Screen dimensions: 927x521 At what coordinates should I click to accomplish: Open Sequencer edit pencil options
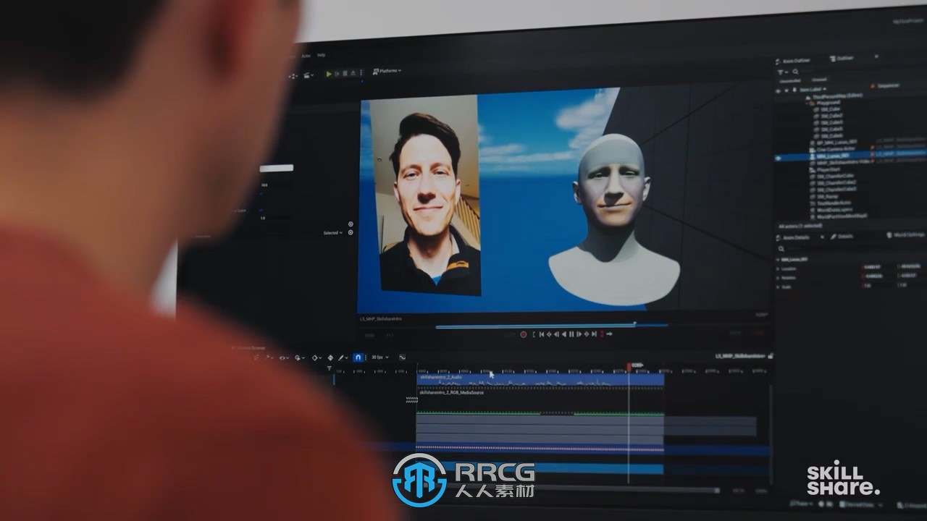coord(343,357)
